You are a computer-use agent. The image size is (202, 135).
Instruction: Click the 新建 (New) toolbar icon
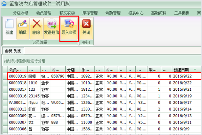(9, 23)
